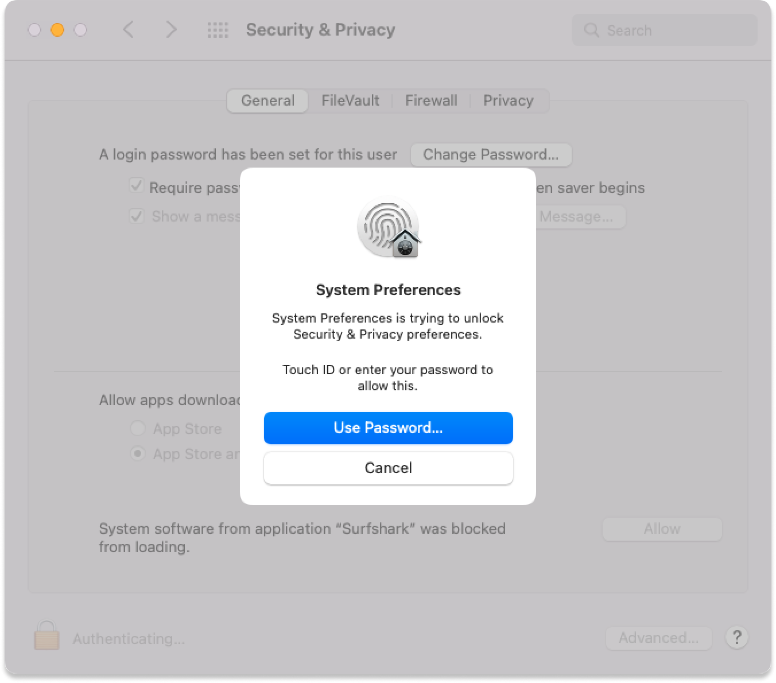Open the Privacy tab
Viewport: 776px width, 683px height.
click(x=508, y=100)
